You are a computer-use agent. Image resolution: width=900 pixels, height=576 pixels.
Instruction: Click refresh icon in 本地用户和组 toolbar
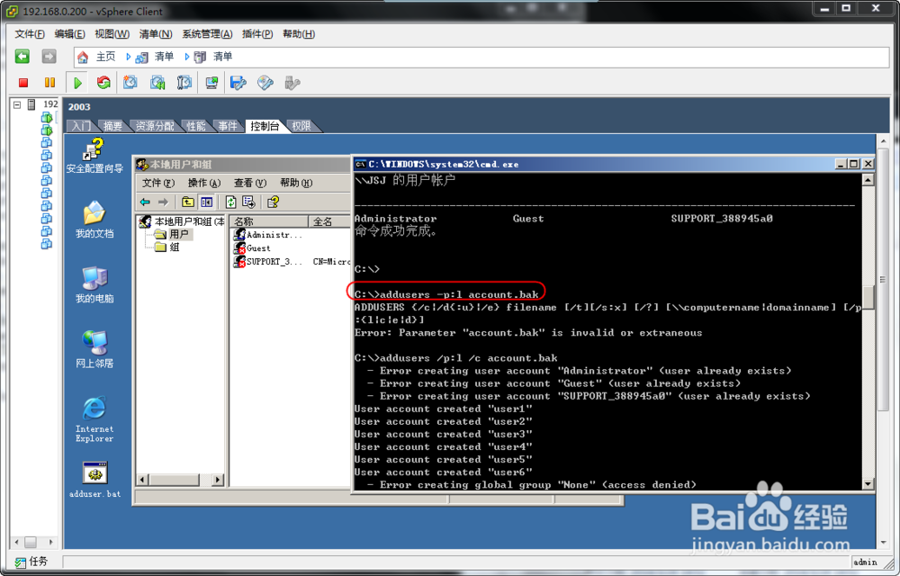pyautogui.click(x=230, y=202)
